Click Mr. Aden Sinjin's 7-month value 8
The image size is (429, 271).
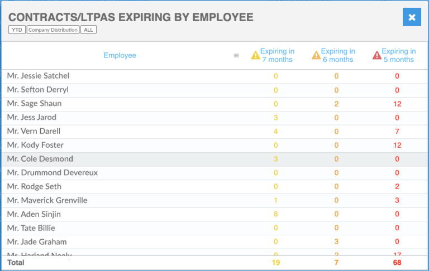[x=275, y=214]
